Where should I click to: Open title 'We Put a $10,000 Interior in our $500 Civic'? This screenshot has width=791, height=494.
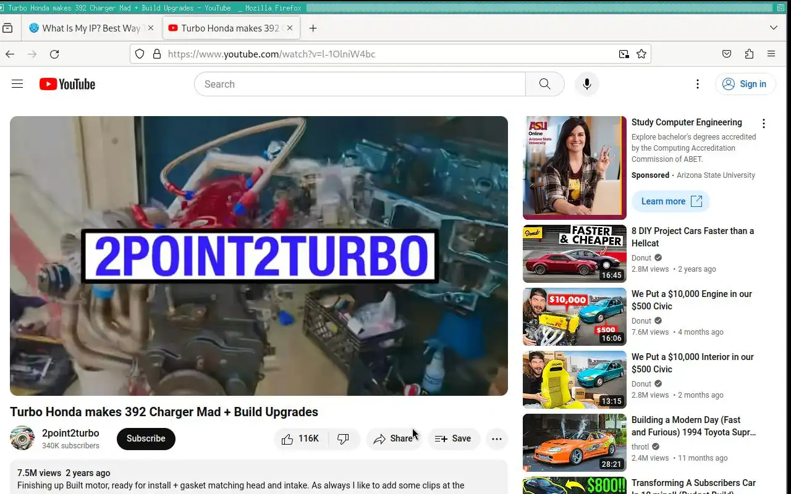pos(693,363)
